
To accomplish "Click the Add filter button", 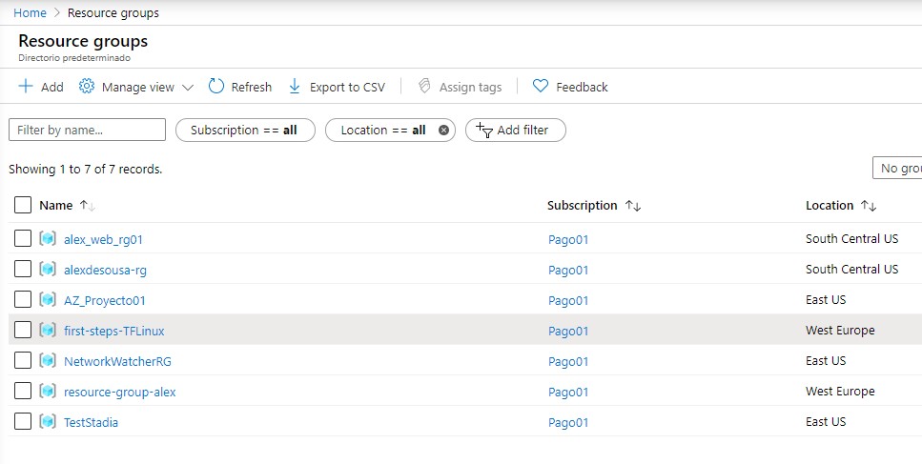I will (x=515, y=131).
